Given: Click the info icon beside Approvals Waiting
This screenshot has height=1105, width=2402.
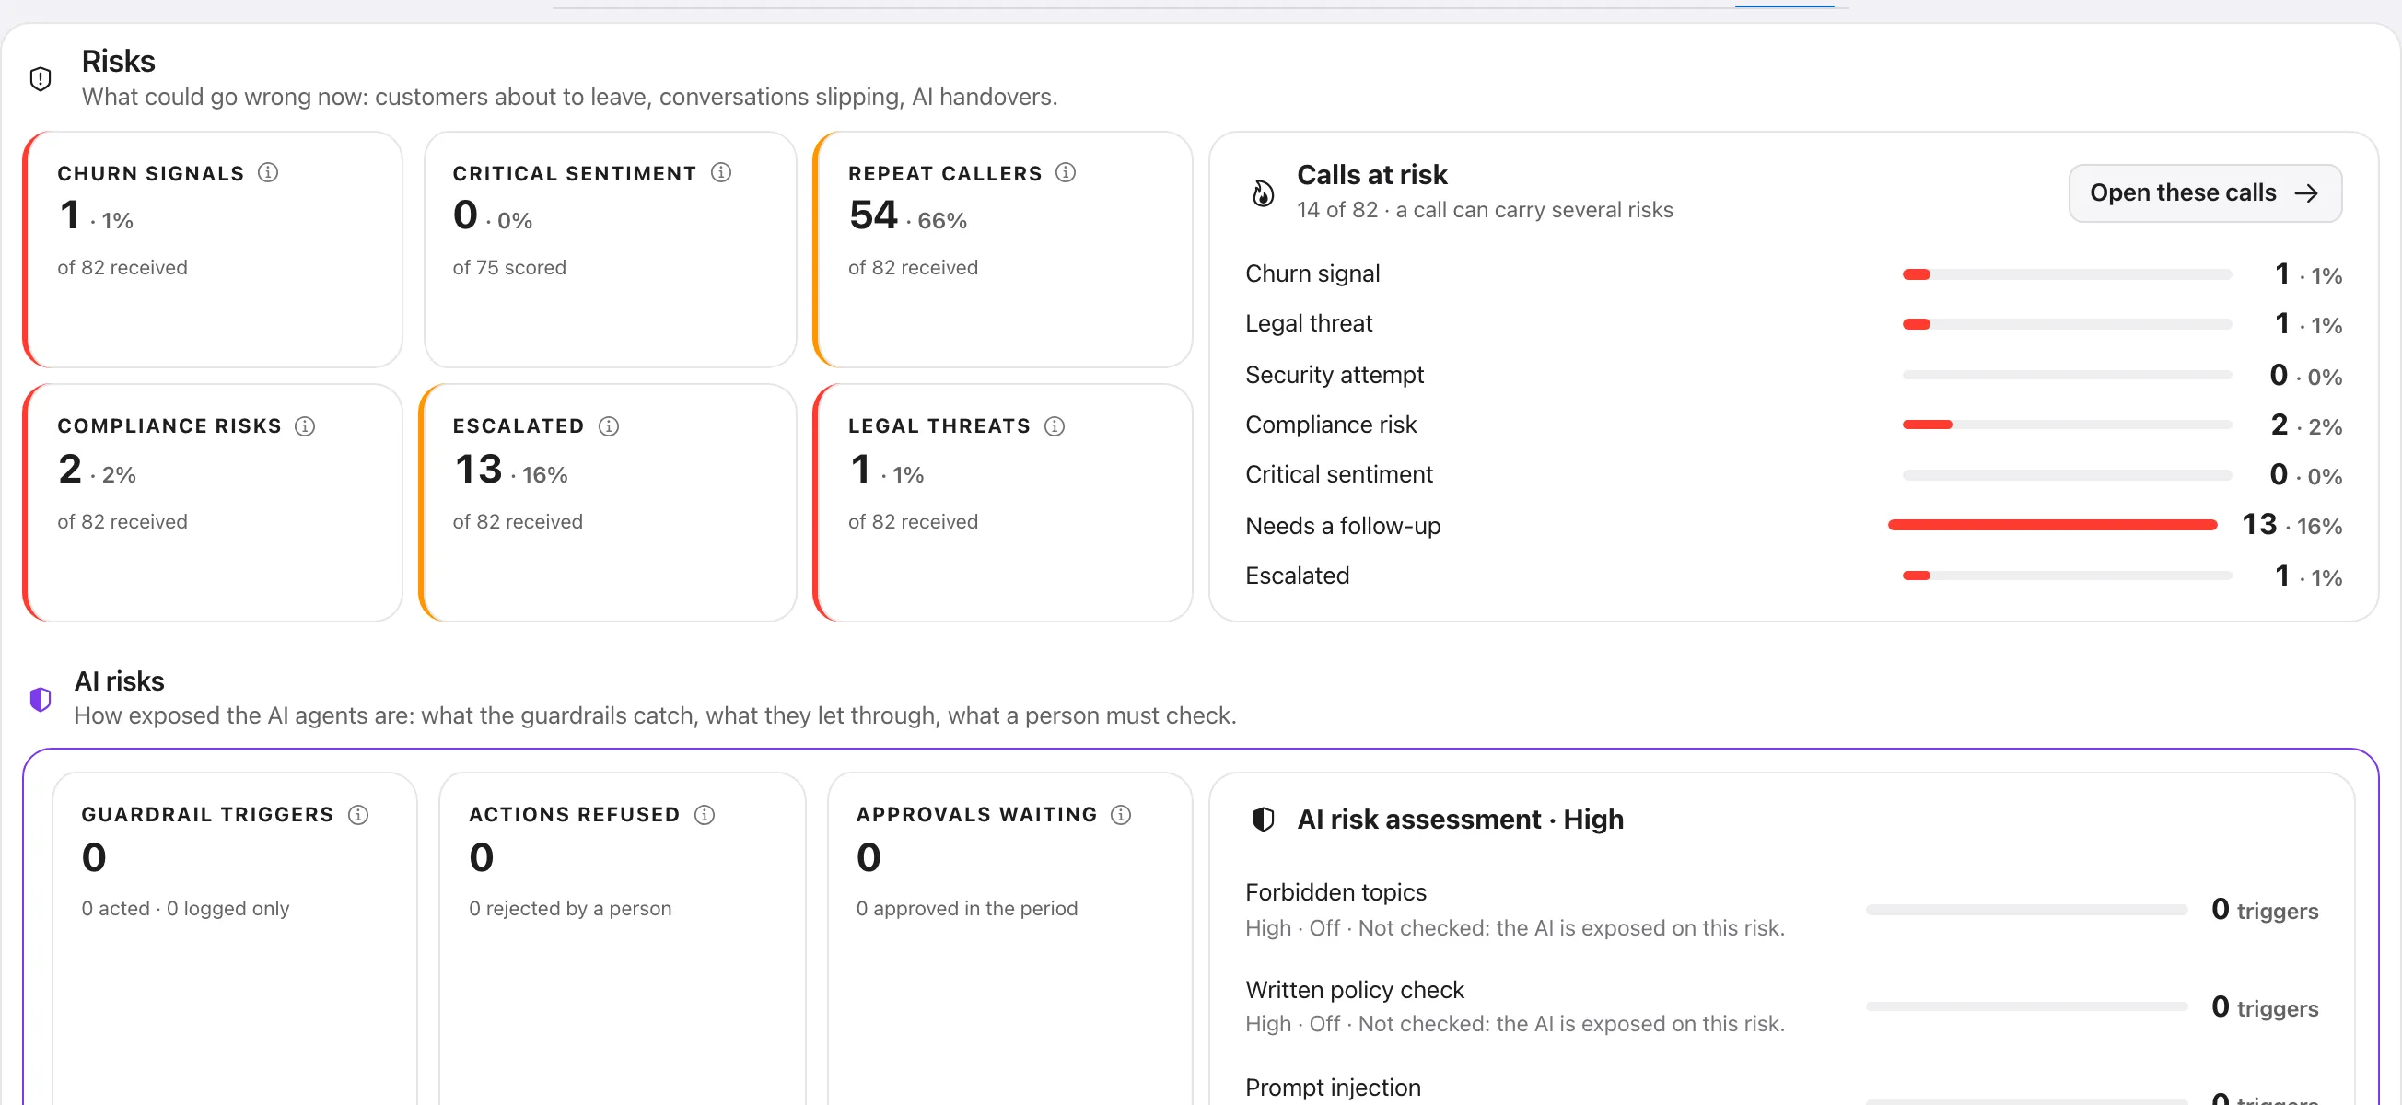Looking at the screenshot, I should (1121, 815).
